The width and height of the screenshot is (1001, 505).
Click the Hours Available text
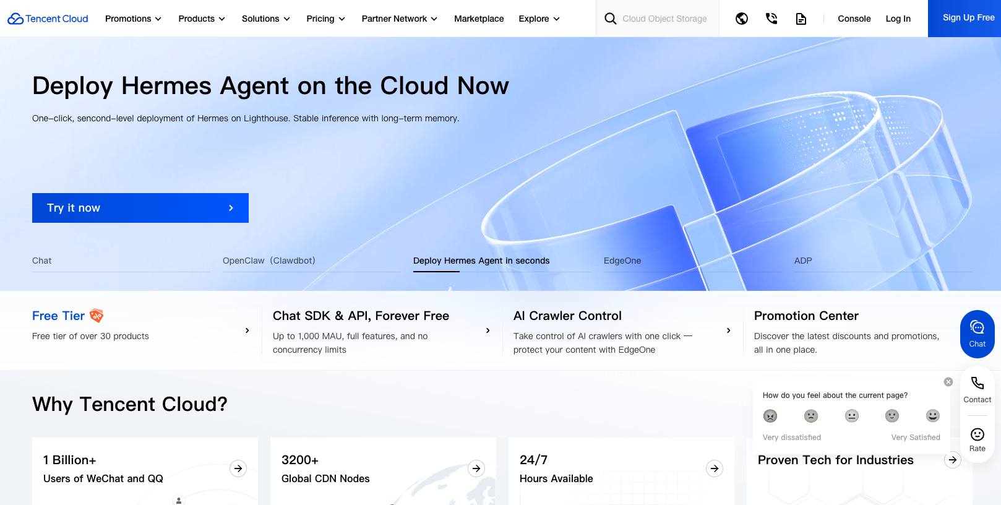pyautogui.click(x=556, y=478)
